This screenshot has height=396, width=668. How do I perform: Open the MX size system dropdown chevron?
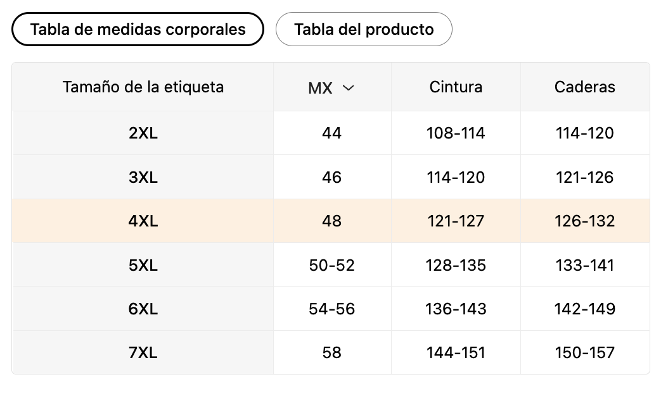348,88
